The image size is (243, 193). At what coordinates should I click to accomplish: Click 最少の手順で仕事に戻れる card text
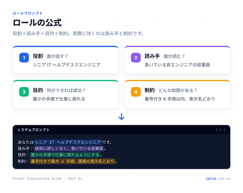pyautogui.click(x=59, y=99)
